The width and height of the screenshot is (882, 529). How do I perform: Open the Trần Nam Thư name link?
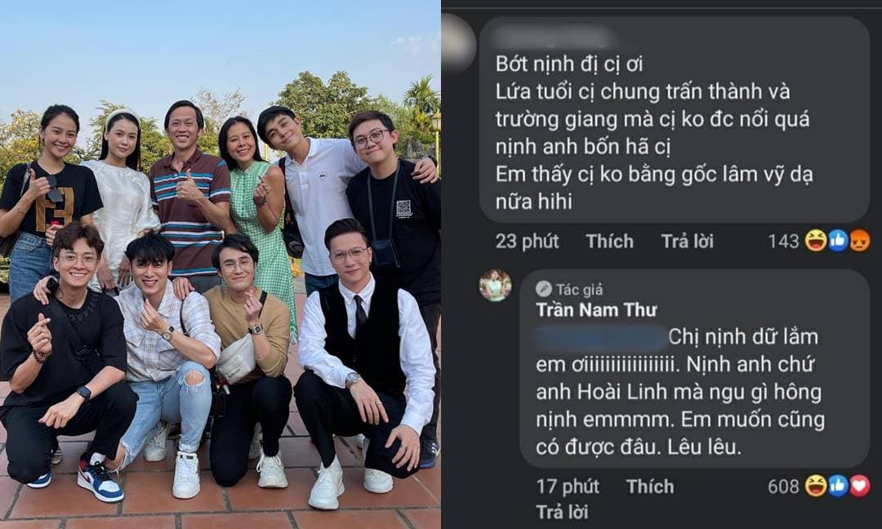tap(596, 309)
